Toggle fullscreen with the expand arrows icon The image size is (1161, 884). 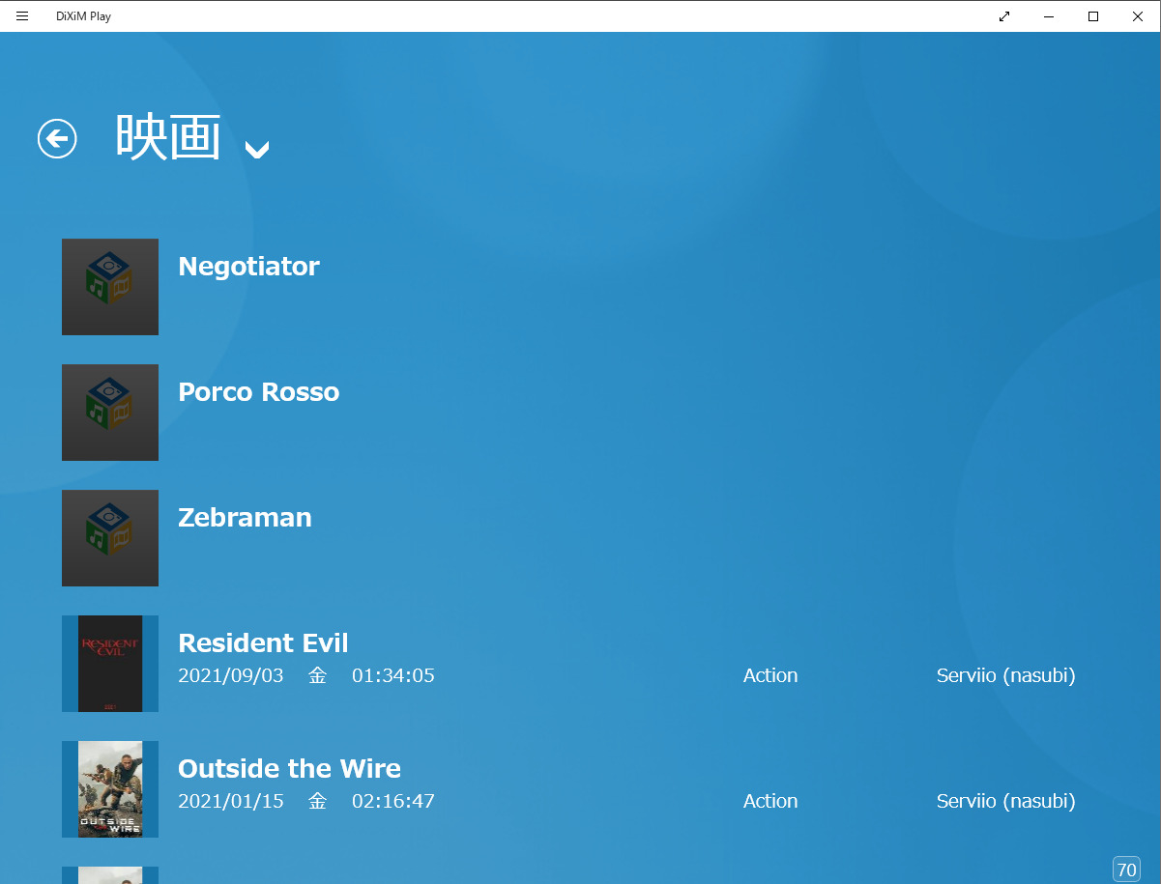coord(1004,16)
